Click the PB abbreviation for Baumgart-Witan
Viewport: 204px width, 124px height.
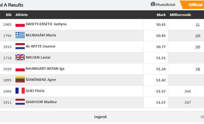(x=198, y=69)
